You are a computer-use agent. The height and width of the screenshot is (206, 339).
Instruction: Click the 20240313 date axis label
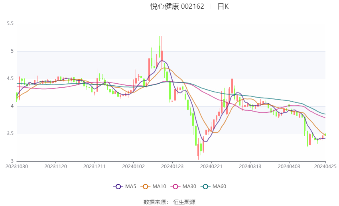tap(250, 167)
